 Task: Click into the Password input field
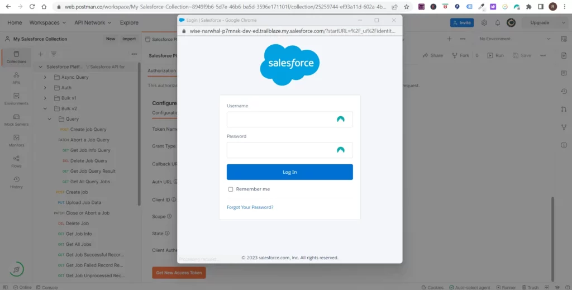point(290,150)
